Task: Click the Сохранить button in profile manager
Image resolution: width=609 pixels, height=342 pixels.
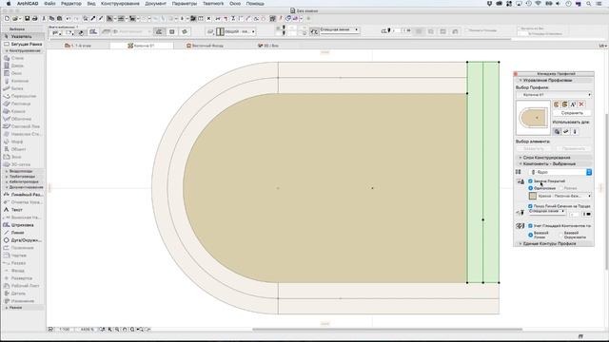Action: point(572,113)
